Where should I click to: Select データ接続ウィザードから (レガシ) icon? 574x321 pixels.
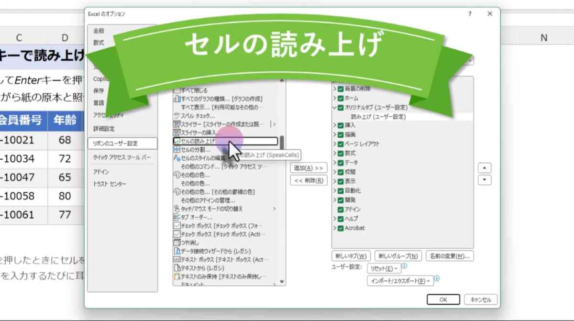click(177, 251)
